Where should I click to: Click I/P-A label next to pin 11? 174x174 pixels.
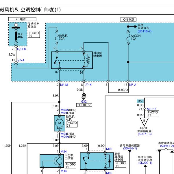pos(21,60)
